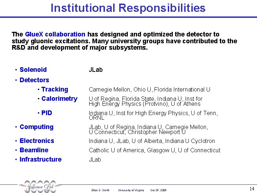Click JLab next to Infrastructure
This screenshot has width=257, height=193.
(95, 159)
